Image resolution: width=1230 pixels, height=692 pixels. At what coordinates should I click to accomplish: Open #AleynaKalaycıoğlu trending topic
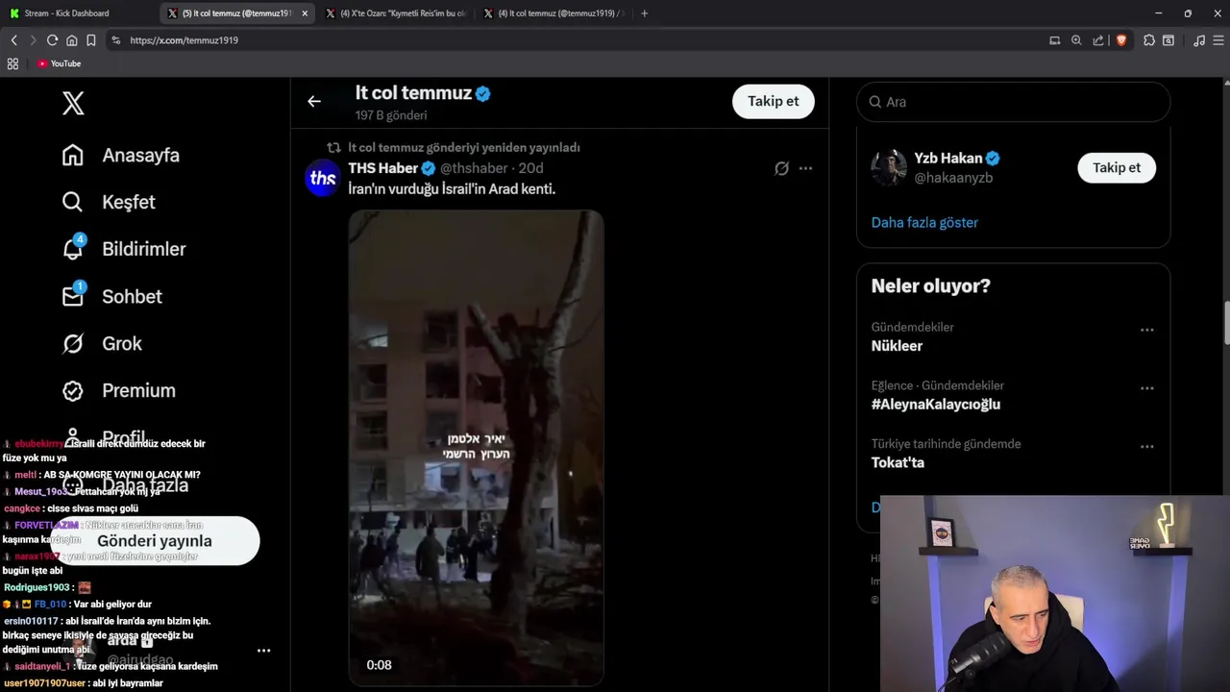point(935,405)
